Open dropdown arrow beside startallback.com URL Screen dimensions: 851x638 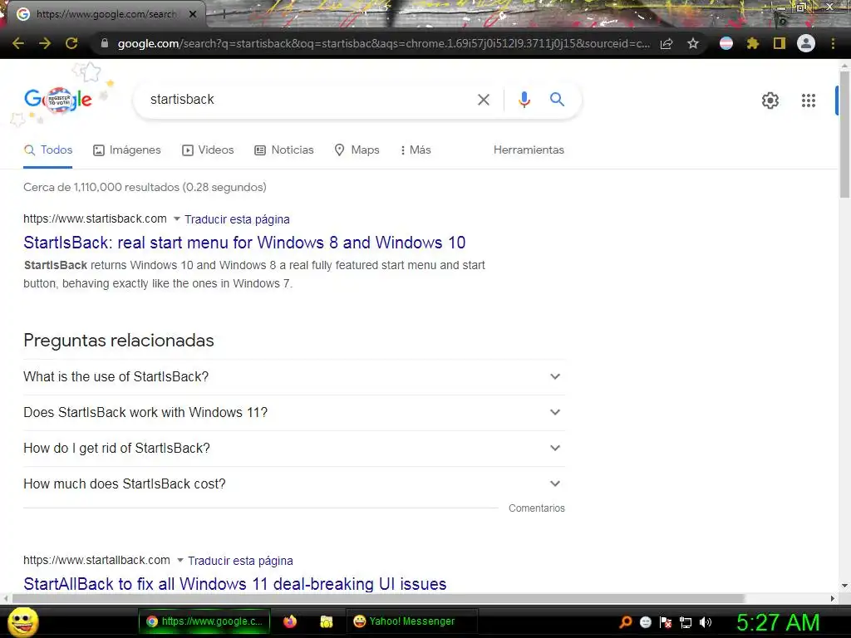coord(180,561)
